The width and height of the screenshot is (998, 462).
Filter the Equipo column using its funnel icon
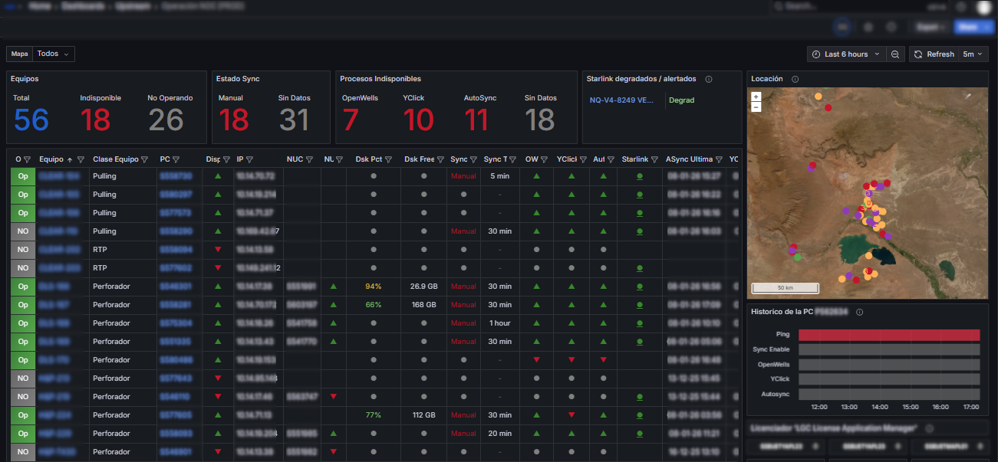click(81, 159)
